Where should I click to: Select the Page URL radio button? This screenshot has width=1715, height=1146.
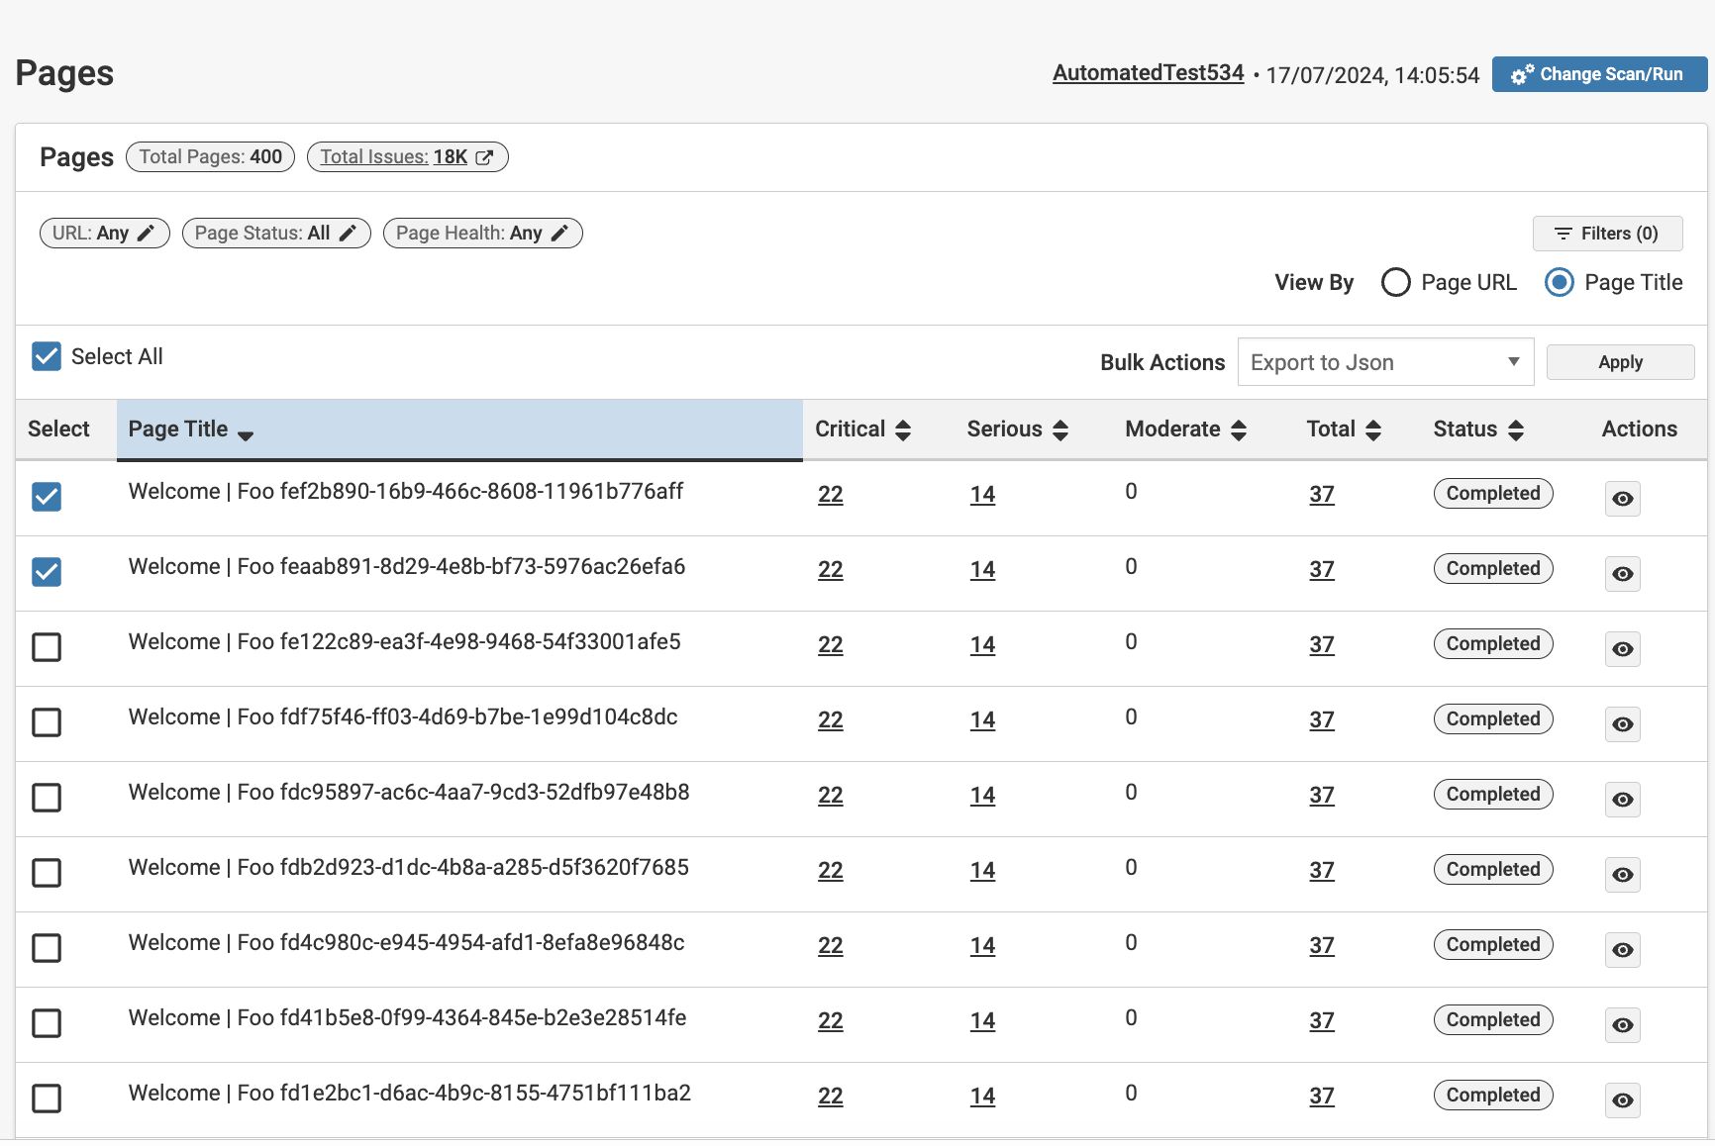[1395, 283]
